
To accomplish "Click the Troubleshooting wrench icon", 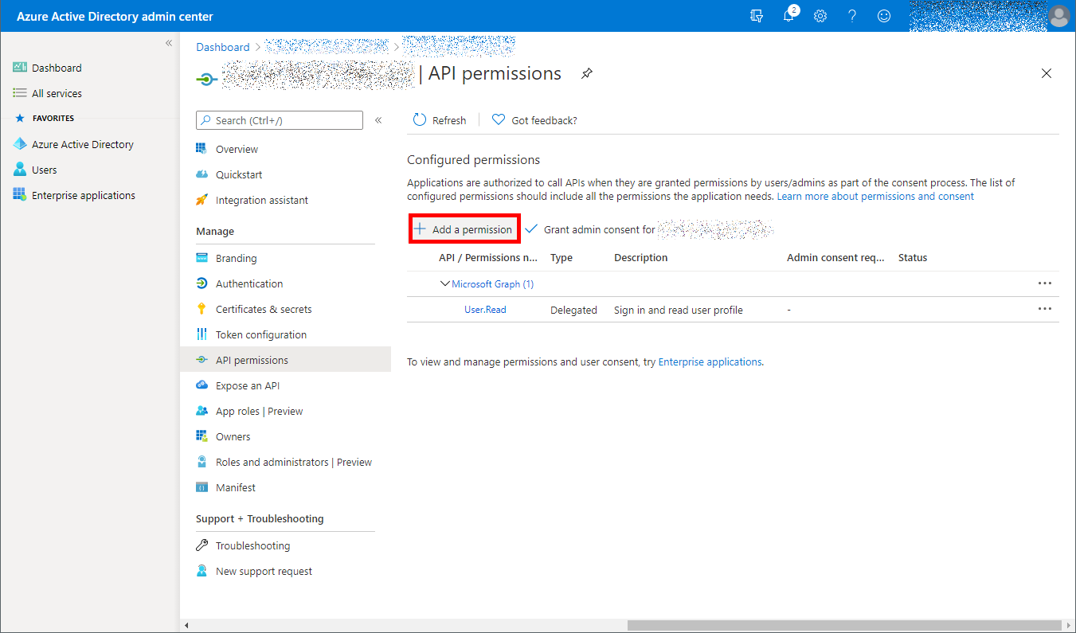I will pyautogui.click(x=202, y=545).
